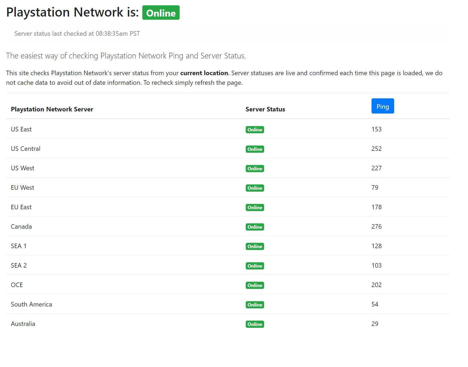This screenshot has height=367, width=468.
Task: Click the US West ping value 227
Action: [x=376, y=168]
